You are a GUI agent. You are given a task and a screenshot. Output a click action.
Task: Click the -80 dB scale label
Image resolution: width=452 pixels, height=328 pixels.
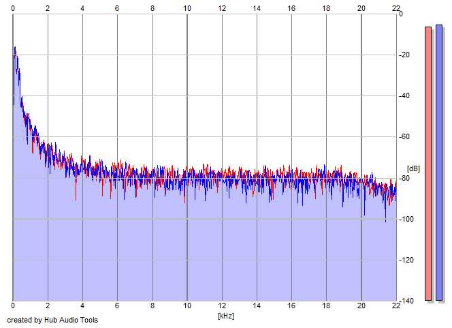pos(404,178)
